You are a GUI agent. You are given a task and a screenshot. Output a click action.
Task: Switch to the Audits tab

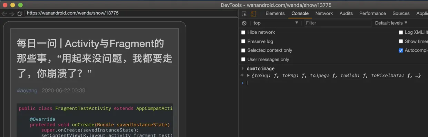click(x=346, y=13)
